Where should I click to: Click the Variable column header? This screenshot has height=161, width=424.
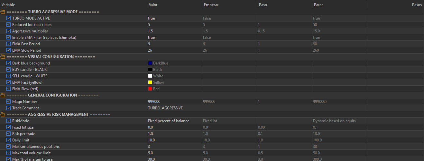pos(73,5)
